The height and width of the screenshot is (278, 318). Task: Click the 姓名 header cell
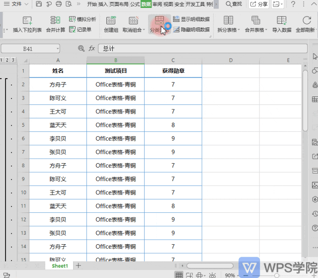pyautogui.click(x=58, y=71)
